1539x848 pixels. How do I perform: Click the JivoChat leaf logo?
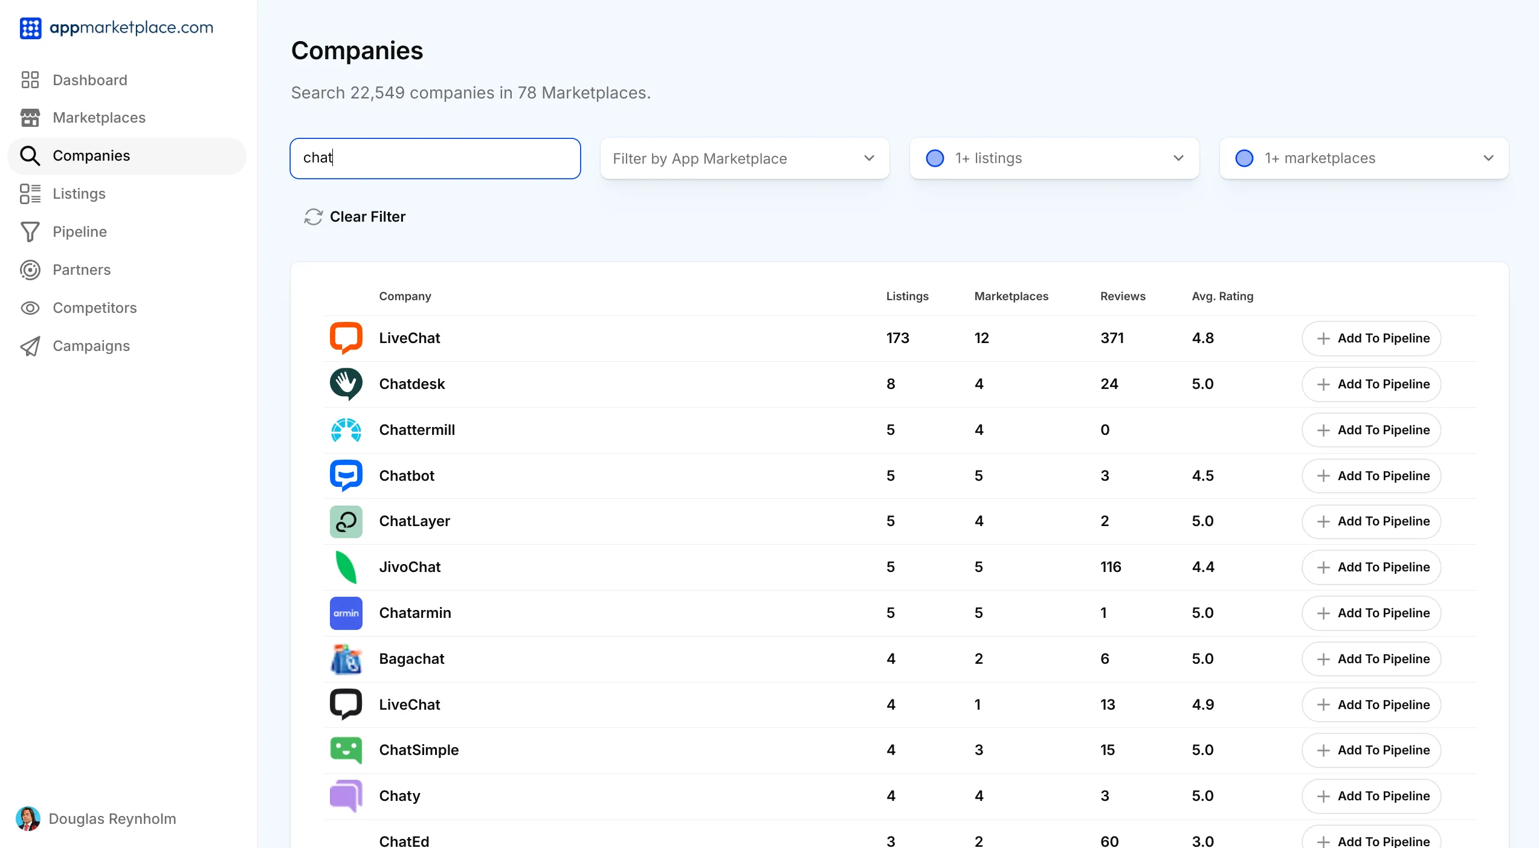pyautogui.click(x=346, y=567)
